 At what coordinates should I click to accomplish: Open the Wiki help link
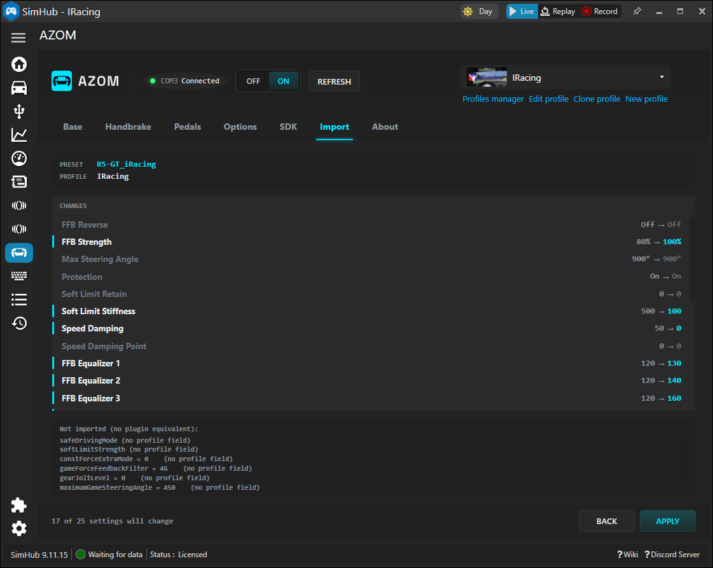[628, 555]
